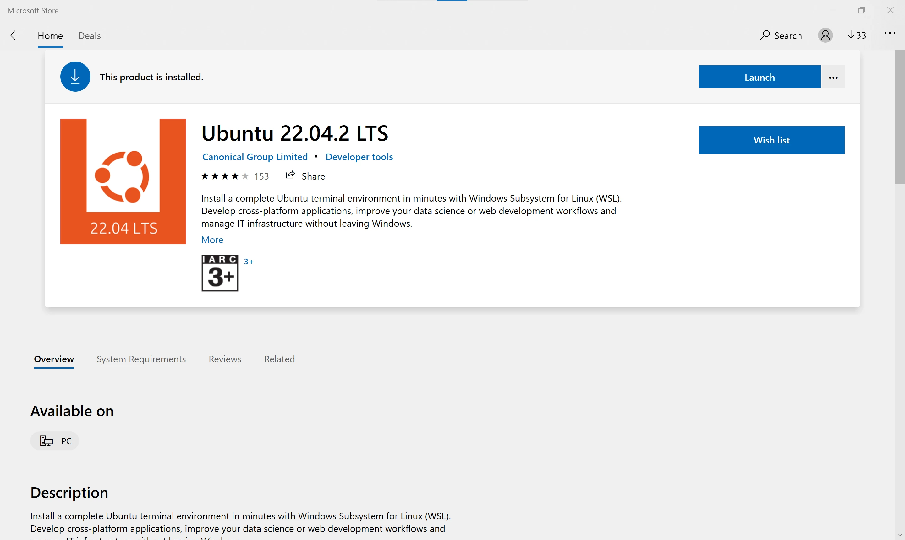This screenshot has width=905, height=540.
Task: Open the Related tab
Action: click(279, 359)
